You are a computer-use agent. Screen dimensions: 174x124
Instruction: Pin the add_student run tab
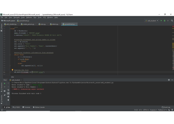[x=5, y=95]
